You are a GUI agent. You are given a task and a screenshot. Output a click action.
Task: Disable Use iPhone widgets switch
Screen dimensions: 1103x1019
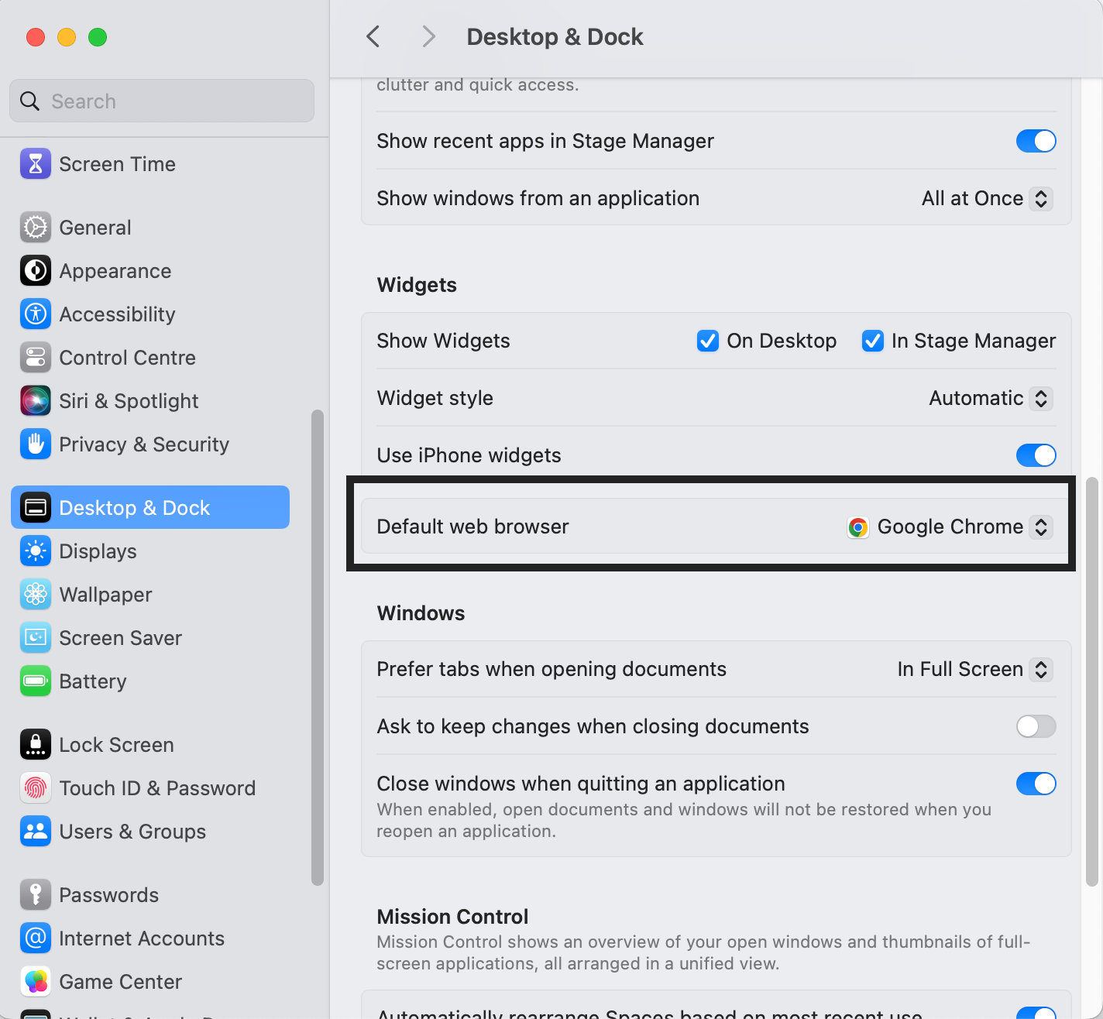tap(1036, 455)
